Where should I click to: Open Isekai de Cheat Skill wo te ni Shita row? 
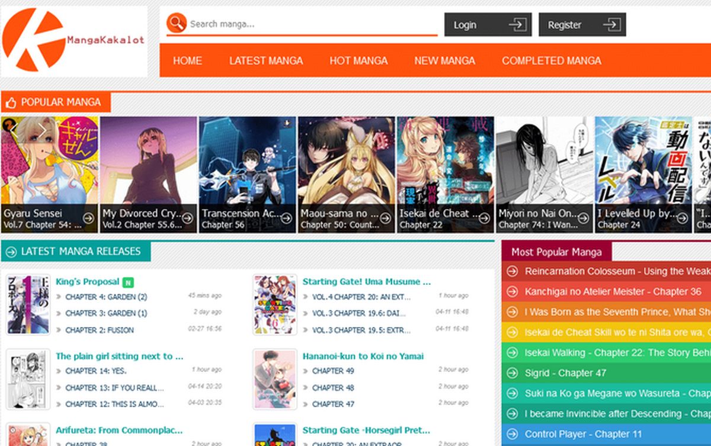607,333
